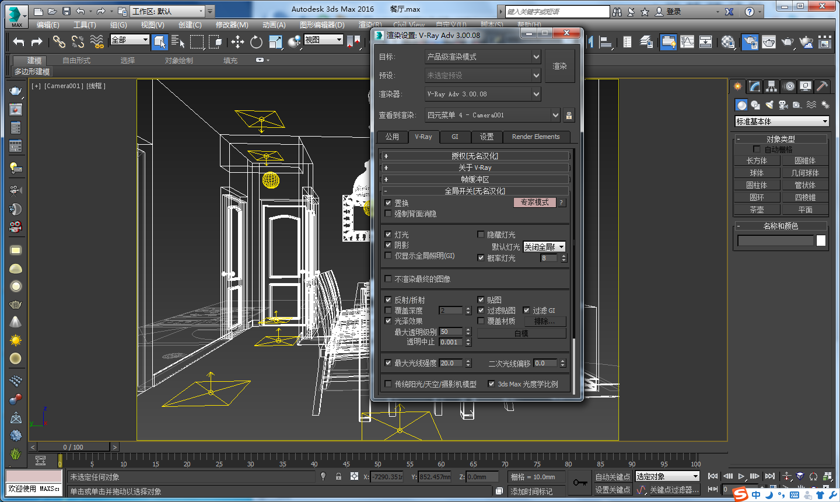Enable 强制背面消隐 checkbox
This screenshot has height=502, width=840.
pyautogui.click(x=388, y=214)
